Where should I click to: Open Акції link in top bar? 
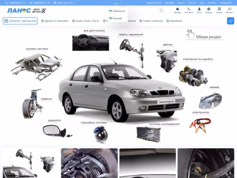(202, 3)
